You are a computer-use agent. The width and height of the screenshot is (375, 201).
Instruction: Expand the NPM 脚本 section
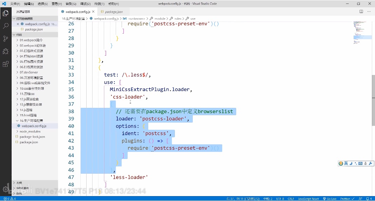pos(35,188)
